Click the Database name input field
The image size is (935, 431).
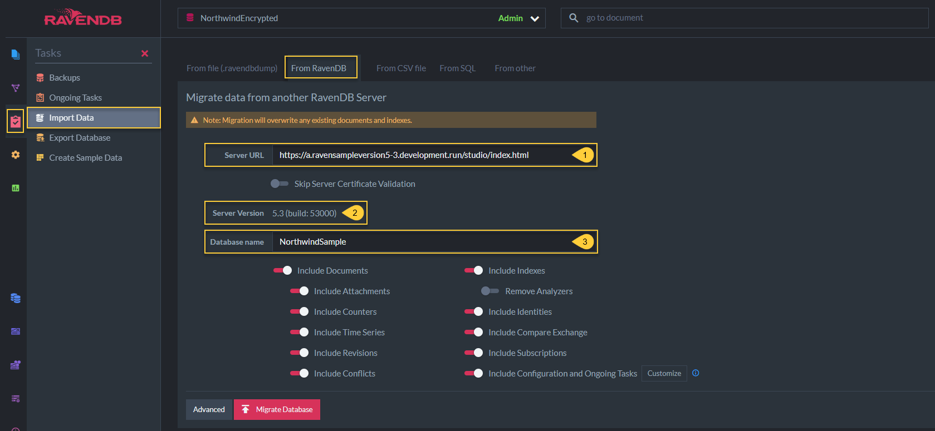click(434, 242)
